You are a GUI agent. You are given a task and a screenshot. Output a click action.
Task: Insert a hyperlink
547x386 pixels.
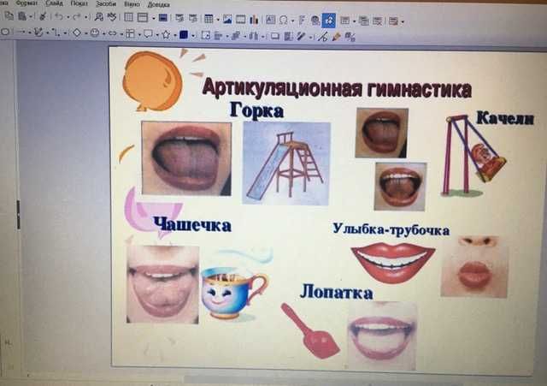click(x=315, y=21)
